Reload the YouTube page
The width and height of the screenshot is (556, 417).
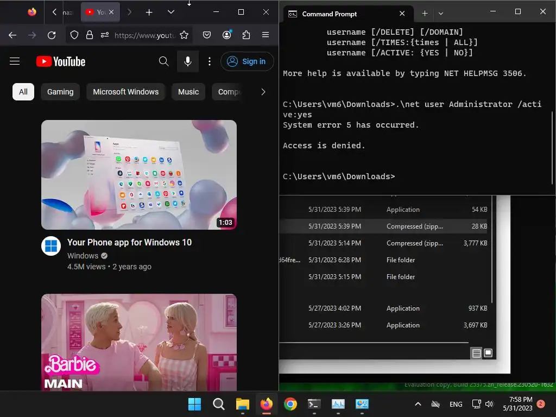pyautogui.click(x=52, y=35)
